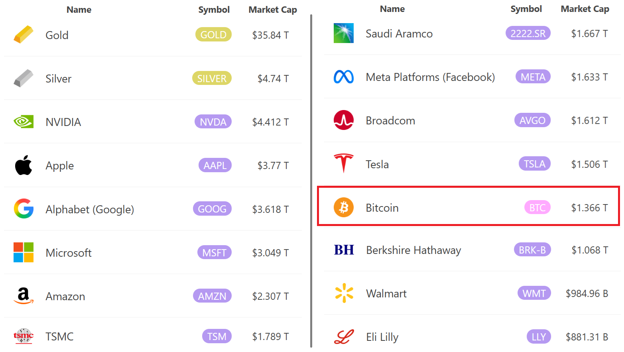Select the 2222.SR ticker badge
Viewport: 624px width, 352px height.
pos(528,33)
